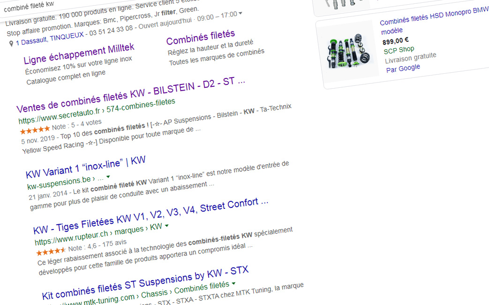Click the 899,00 € price
This screenshot has width=489, height=305.
pos(395,41)
